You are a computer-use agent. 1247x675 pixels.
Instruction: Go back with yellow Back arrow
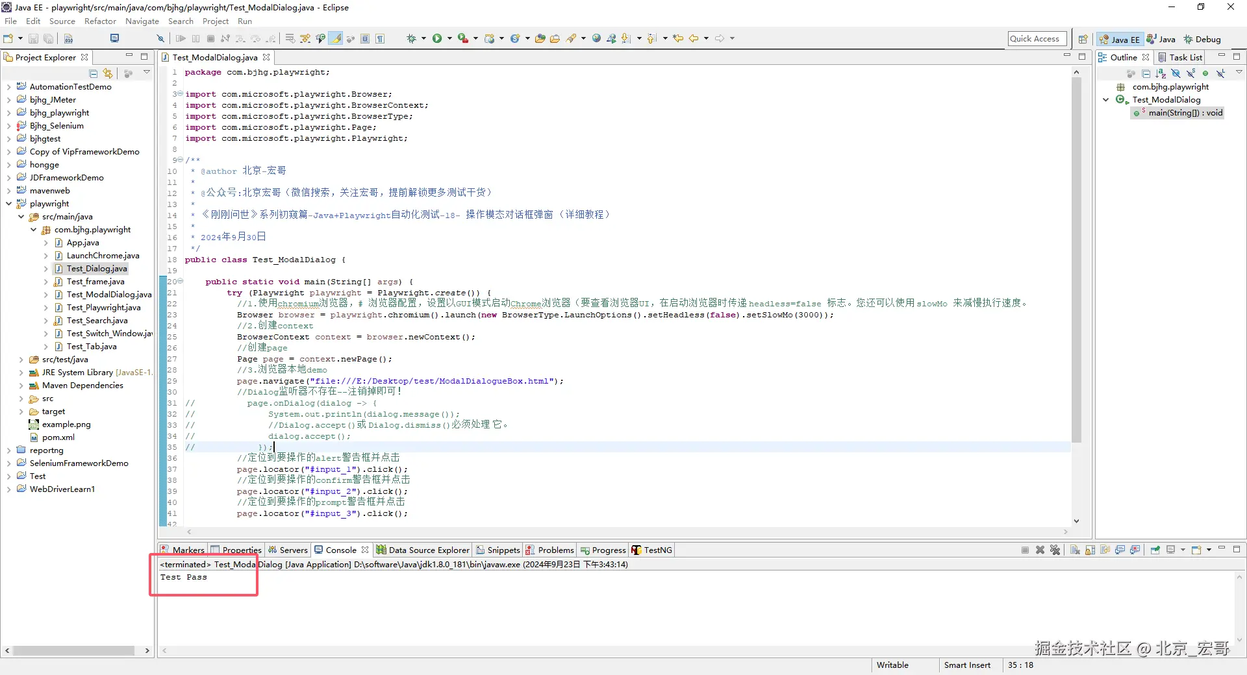point(694,38)
